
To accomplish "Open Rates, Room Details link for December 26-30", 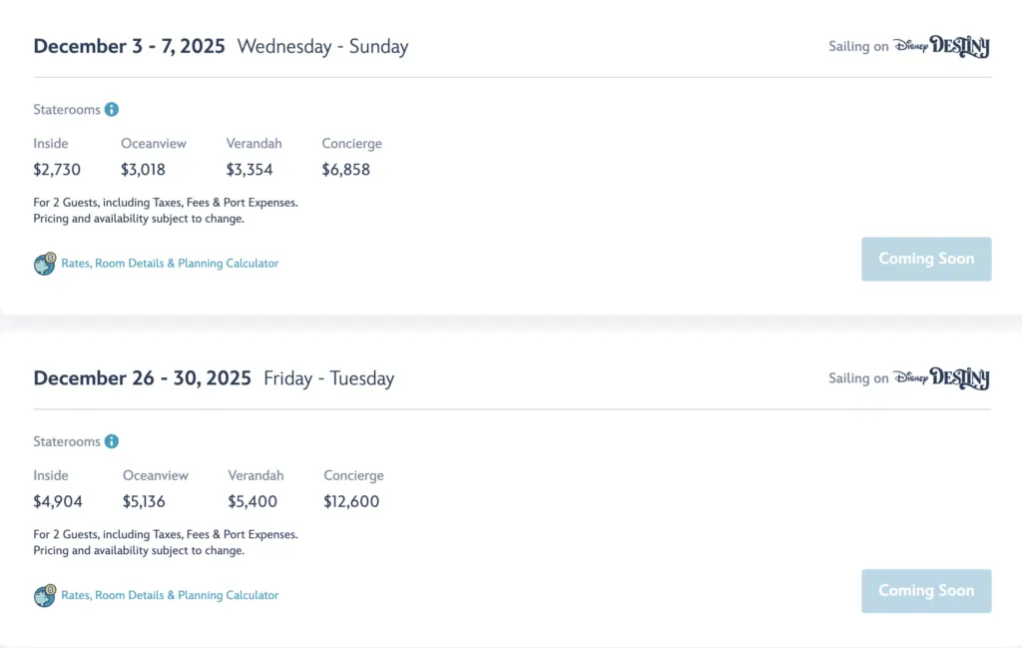I will coord(170,595).
